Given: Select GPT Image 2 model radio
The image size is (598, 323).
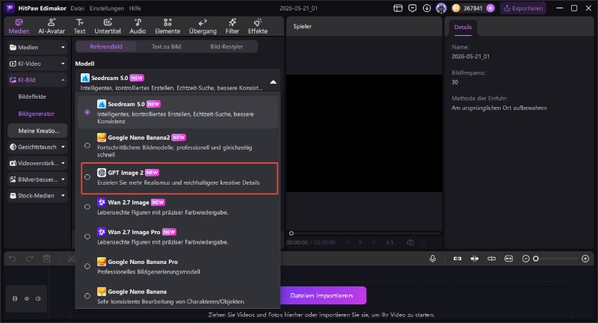Looking at the screenshot, I should [x=87, y=177].
